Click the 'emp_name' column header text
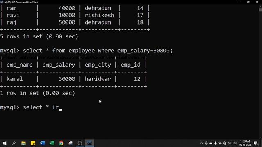Screen dimensions: 262x147 tap(20, 65)
